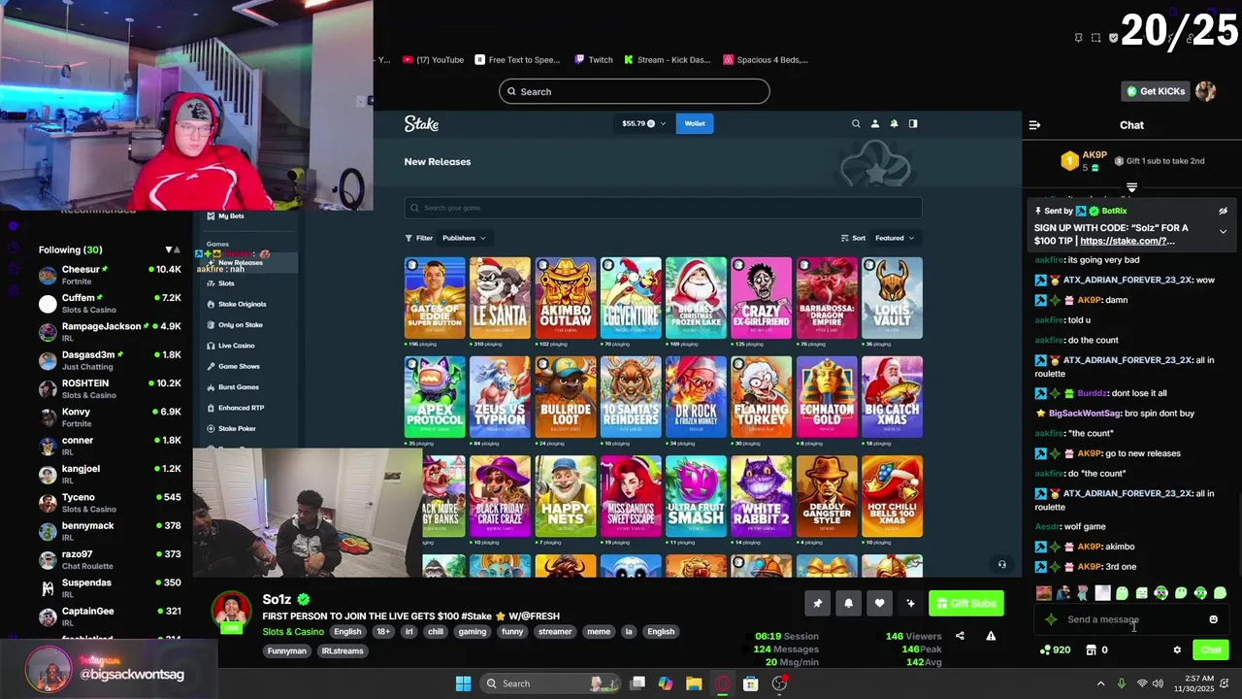Show hidden system tray icons

tap(1100, 683)
